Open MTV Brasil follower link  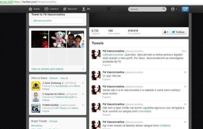[x=61, y=108]
